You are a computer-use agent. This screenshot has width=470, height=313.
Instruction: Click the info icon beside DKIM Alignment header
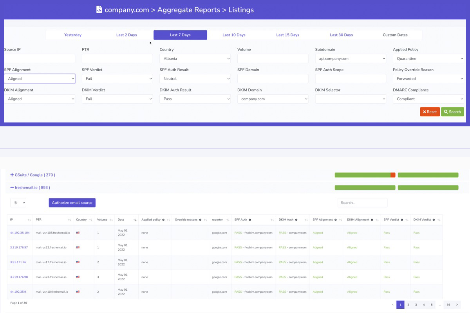pos(372,219)
